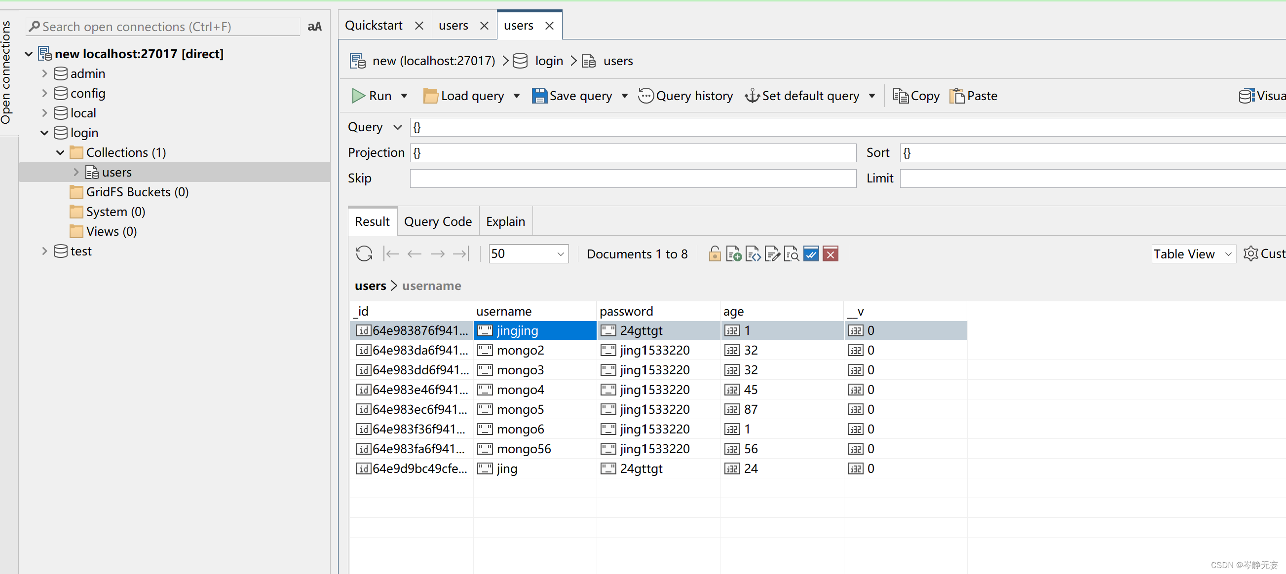1286x574 pixels.
Task: Go to the next page arrow
Action: pos(438,254)
